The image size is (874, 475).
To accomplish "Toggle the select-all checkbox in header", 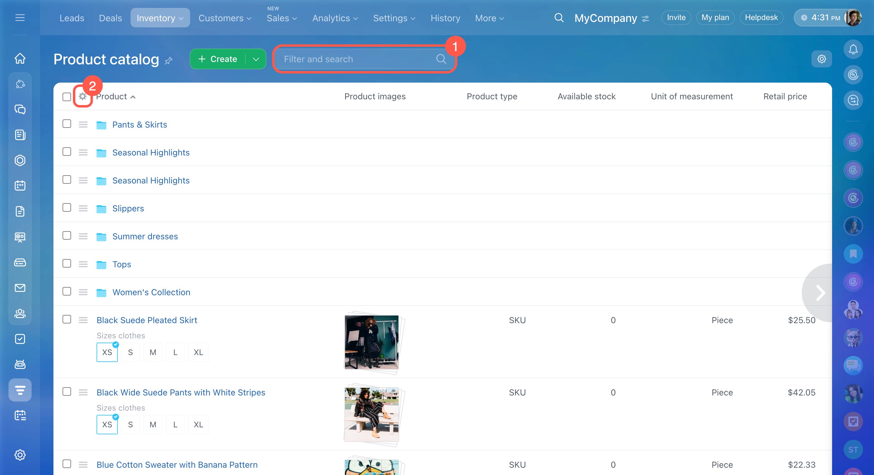I will [67, 97].
